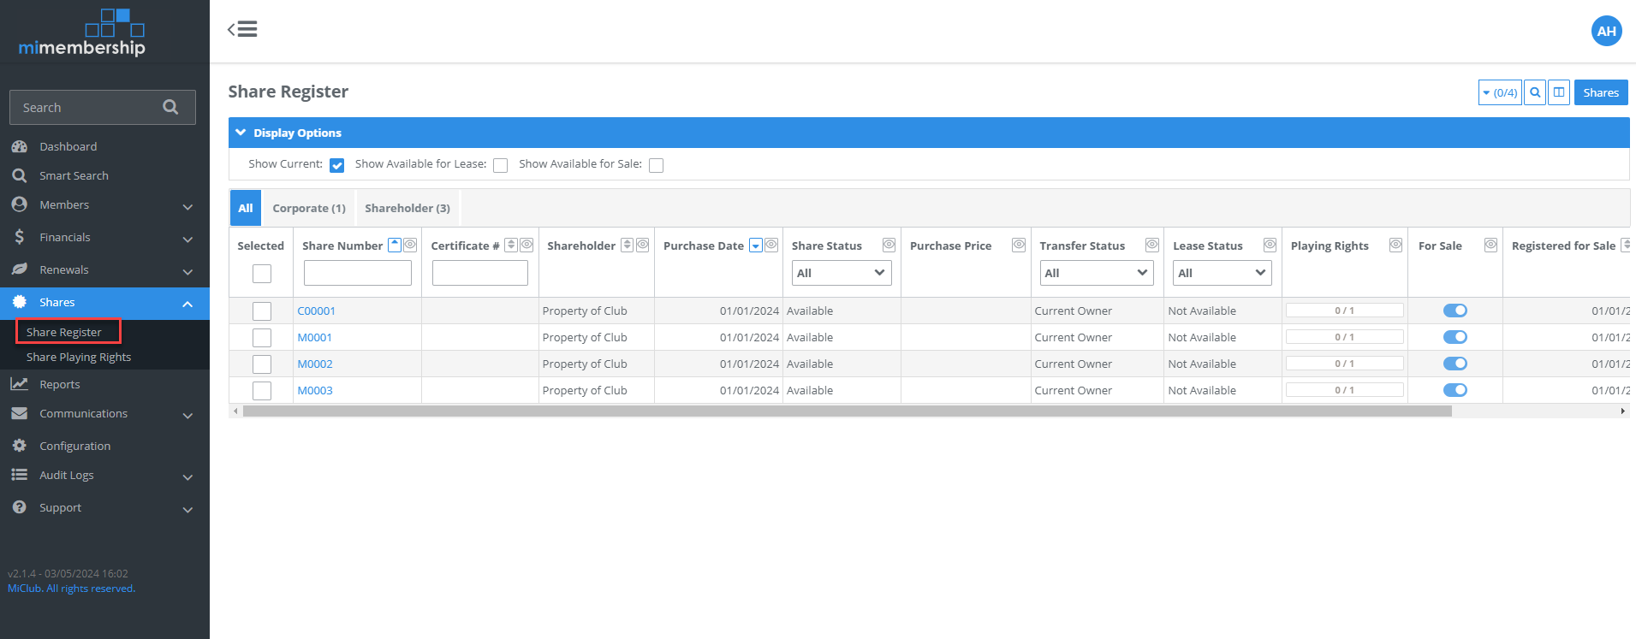Hide the Share Number column eye icon
Viewport: 1636px width, 639px height.
tap(411, 245)
